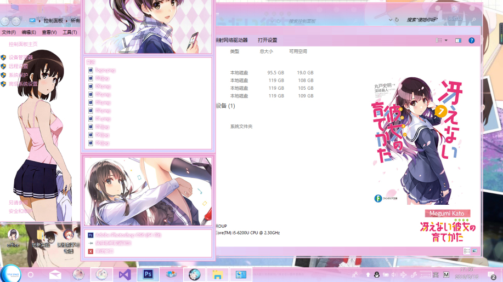Open the 文件(F) menu
The height and width of the screenshot is (282, 503).
coord(9,32)
